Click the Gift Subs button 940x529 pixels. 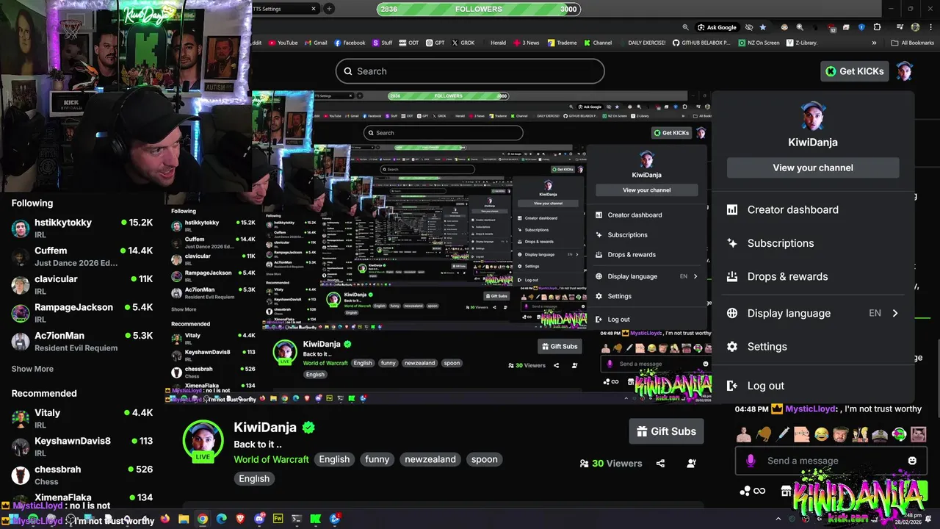click(666, 431)
